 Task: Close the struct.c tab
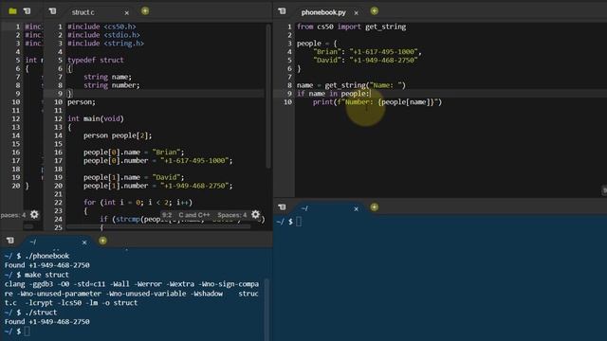click(x=126, y=12)
